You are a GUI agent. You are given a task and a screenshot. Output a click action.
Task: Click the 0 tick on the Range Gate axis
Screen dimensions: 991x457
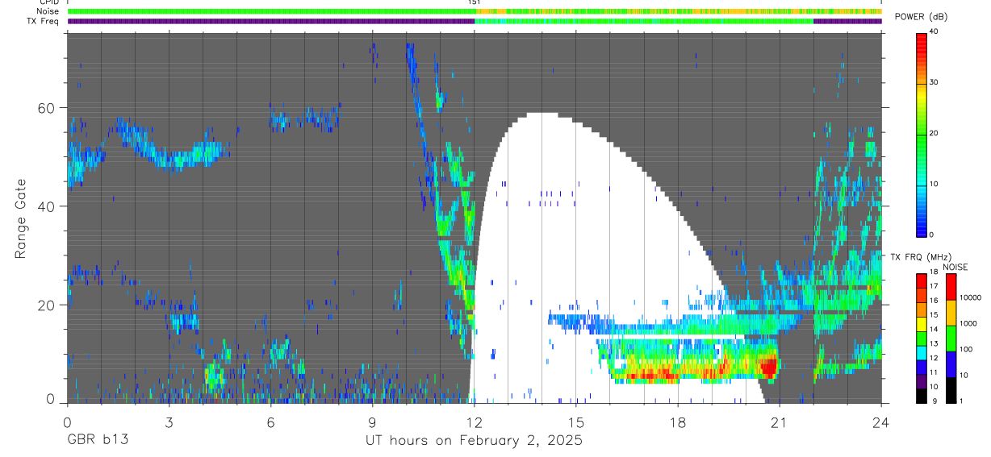point(51,400)
